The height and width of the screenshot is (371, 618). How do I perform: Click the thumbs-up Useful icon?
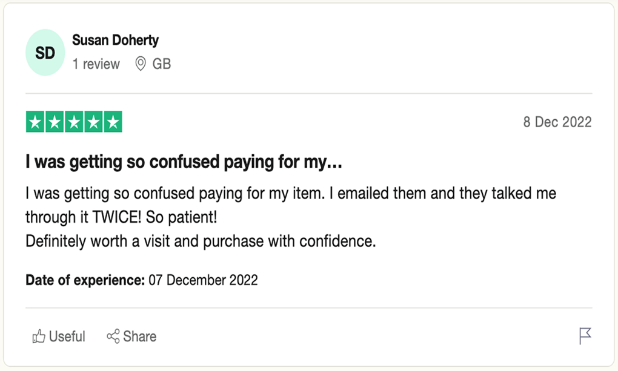pyautogui.click(x=39, y=337)
